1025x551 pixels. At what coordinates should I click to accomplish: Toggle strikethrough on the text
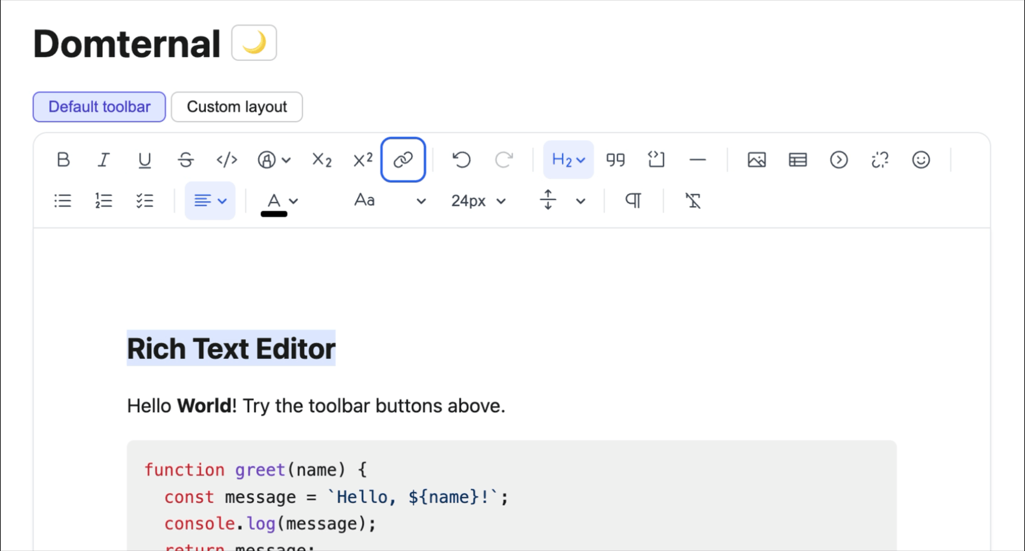(186, 159)
